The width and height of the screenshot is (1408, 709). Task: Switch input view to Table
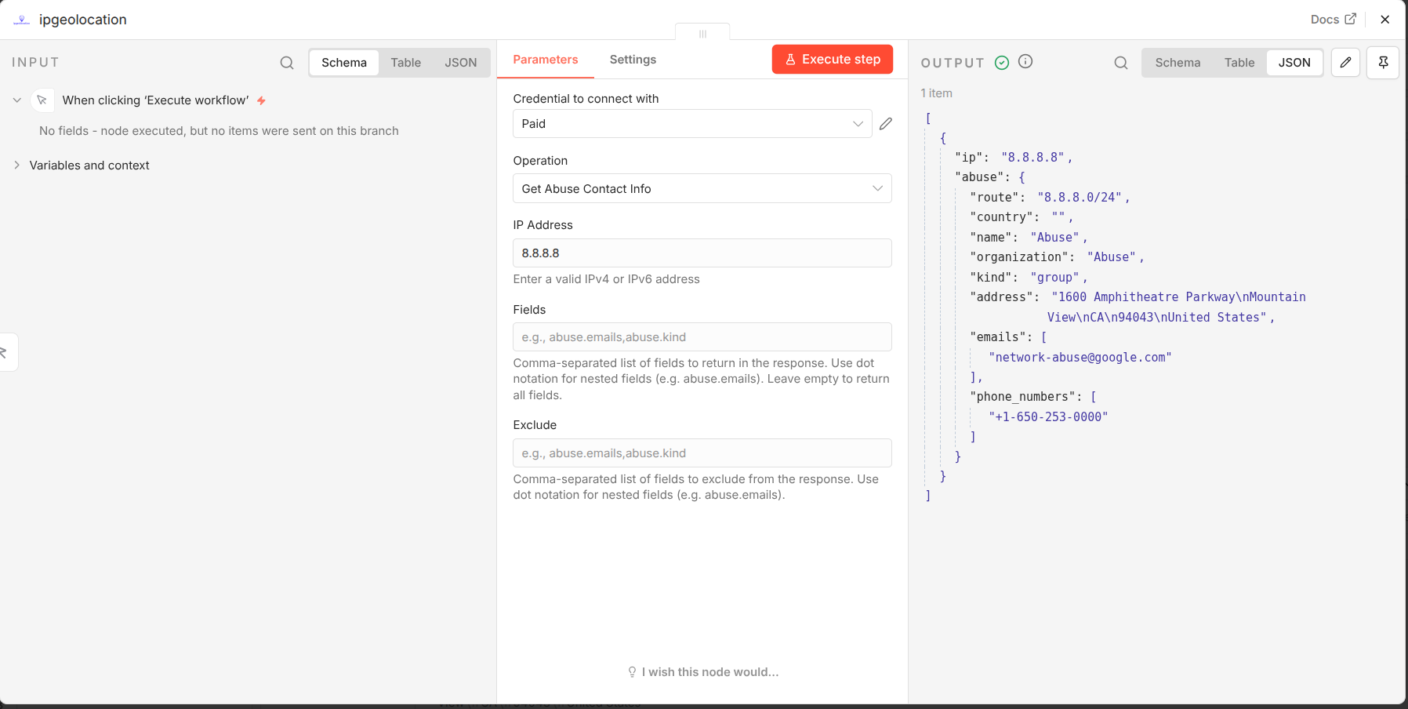[x=405, y=63]
